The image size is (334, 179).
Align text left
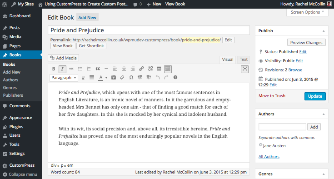click(115, 69)
